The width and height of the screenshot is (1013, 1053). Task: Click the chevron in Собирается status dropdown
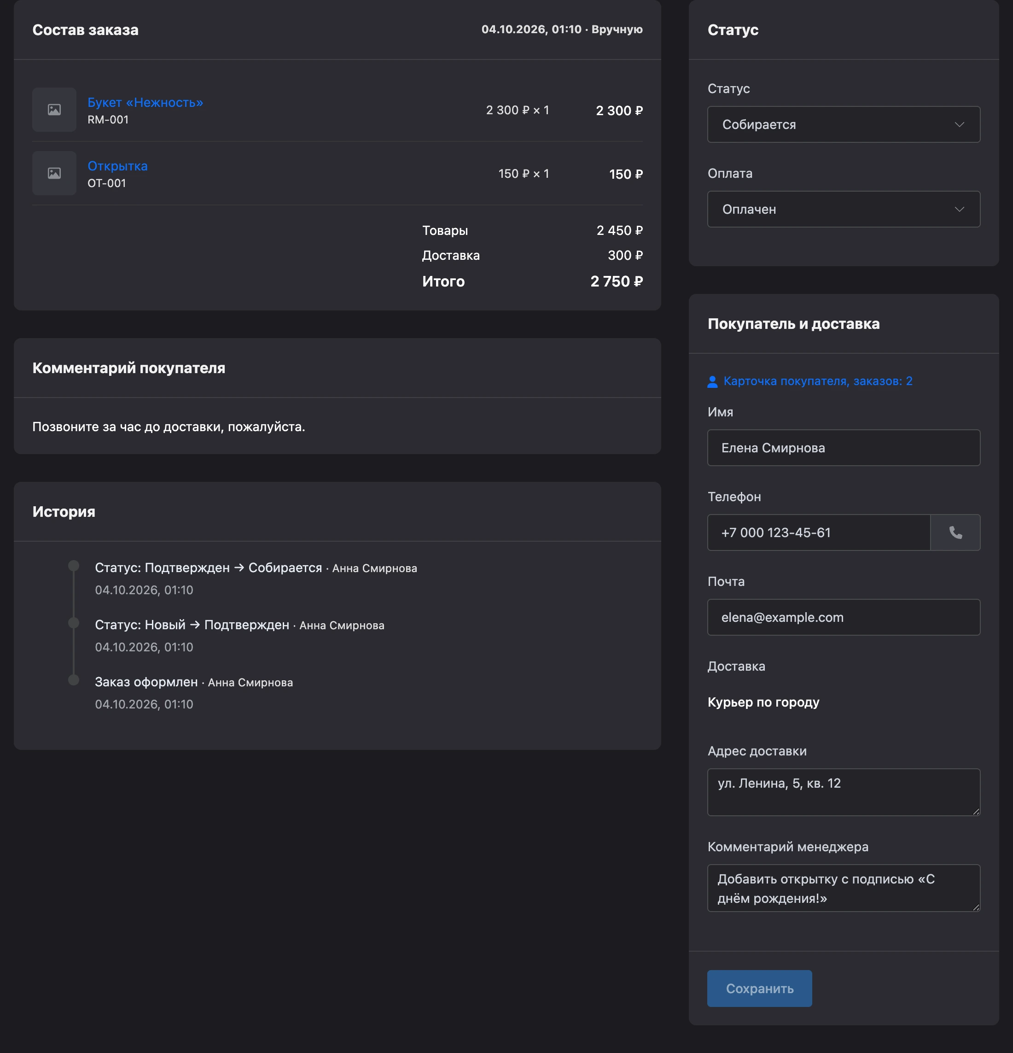click(959, 124)
